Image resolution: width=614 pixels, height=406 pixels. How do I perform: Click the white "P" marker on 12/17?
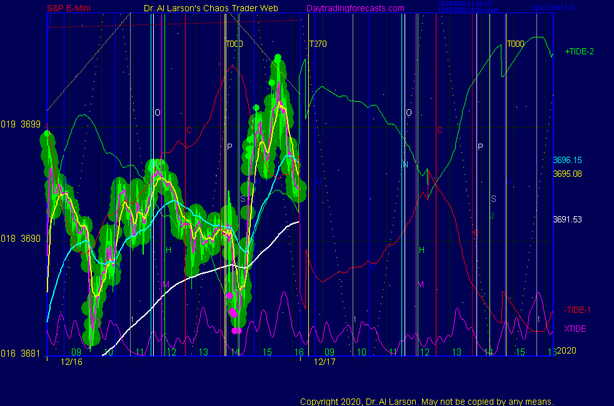coord(480,147)
